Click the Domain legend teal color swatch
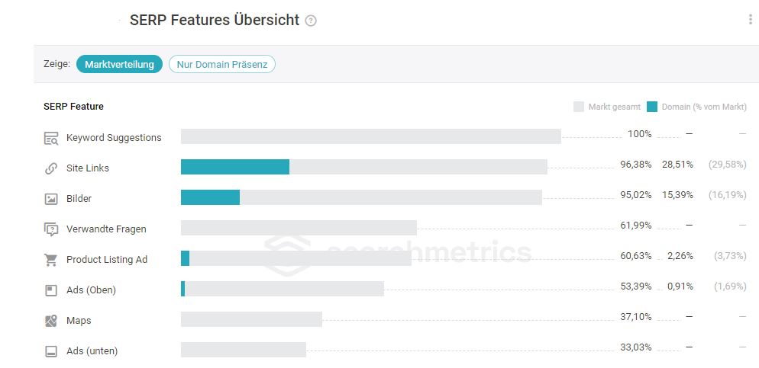Viewport: 759px width, 368px height. [652, 107]
